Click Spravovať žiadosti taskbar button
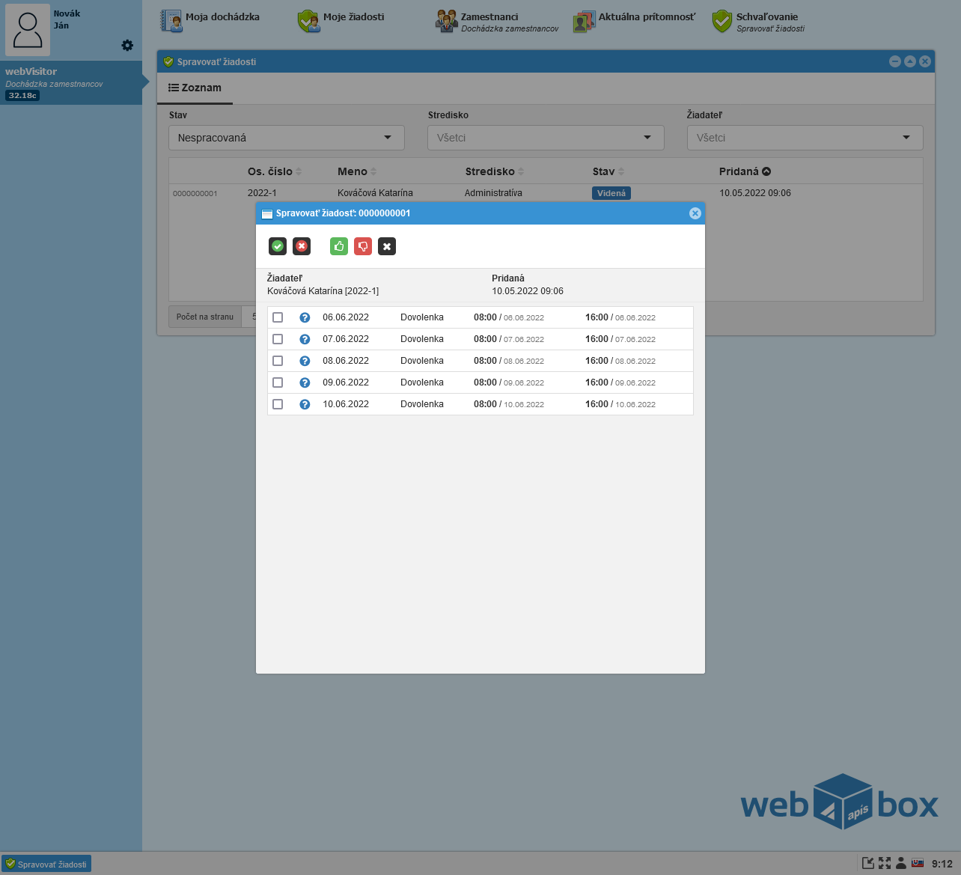The image size is (961, 875). [x=46, y=864]
